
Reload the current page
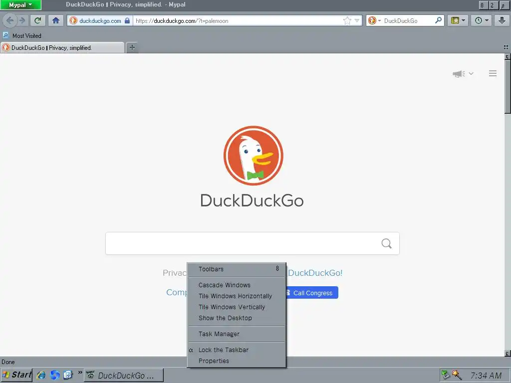pyautogui.click(x=38, y=20)
